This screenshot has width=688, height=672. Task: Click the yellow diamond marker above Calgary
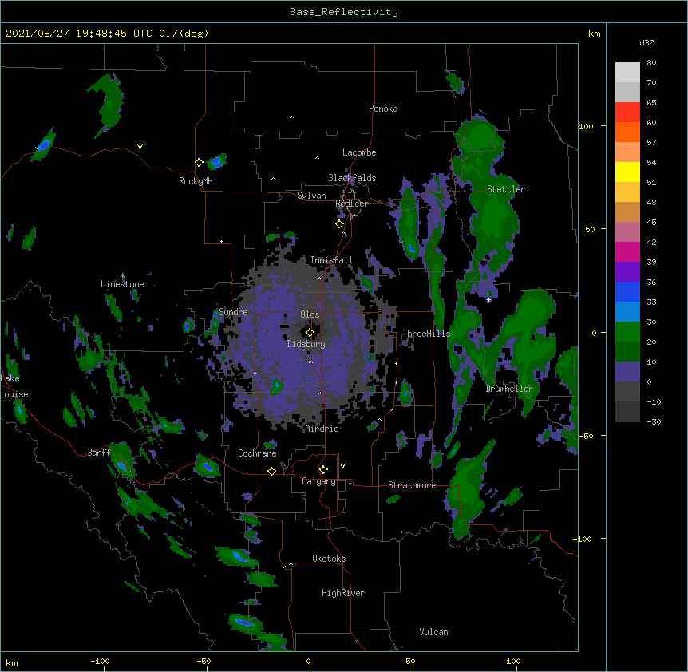[323, 470]
